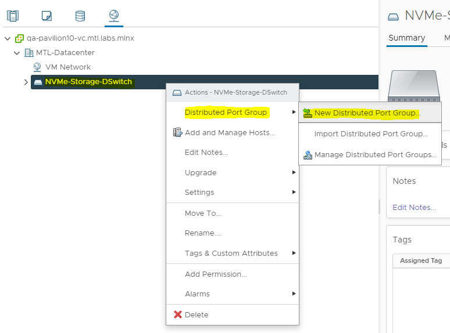Click the Assigned Tag column header
The width and height of the screenshot is (450, 333).
(421, 261)
